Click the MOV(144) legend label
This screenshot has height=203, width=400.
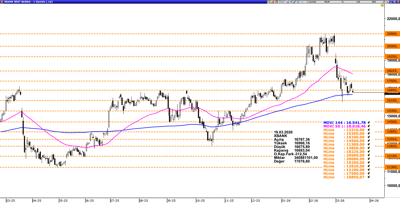pyautogui.click(x=344, y=123)
